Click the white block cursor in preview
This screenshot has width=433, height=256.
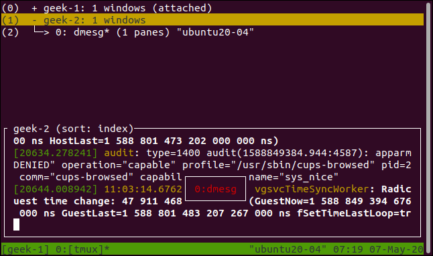(16, 225)
